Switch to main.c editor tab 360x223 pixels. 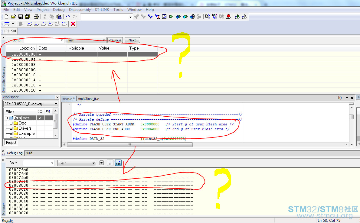pyautogui.click(x=68, y=99)
